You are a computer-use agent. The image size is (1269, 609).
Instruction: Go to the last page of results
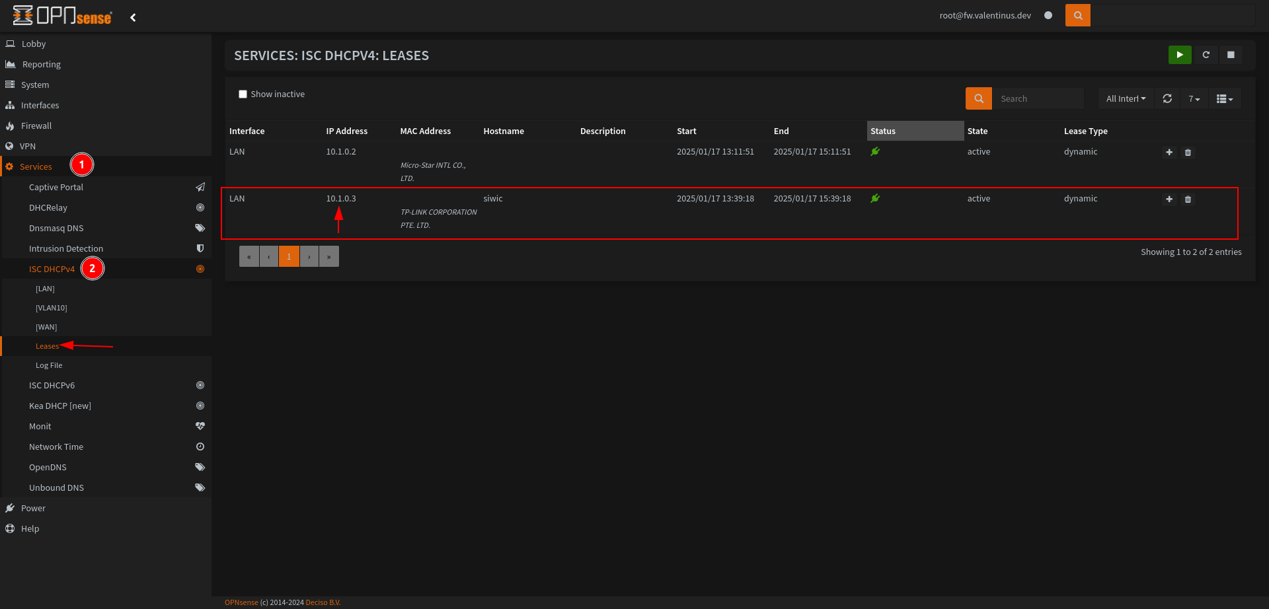pos(328,256)
